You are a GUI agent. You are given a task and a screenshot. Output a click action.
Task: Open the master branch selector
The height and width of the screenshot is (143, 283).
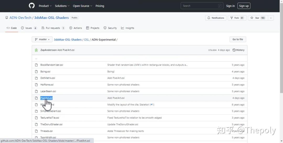[x=42, y=39]
